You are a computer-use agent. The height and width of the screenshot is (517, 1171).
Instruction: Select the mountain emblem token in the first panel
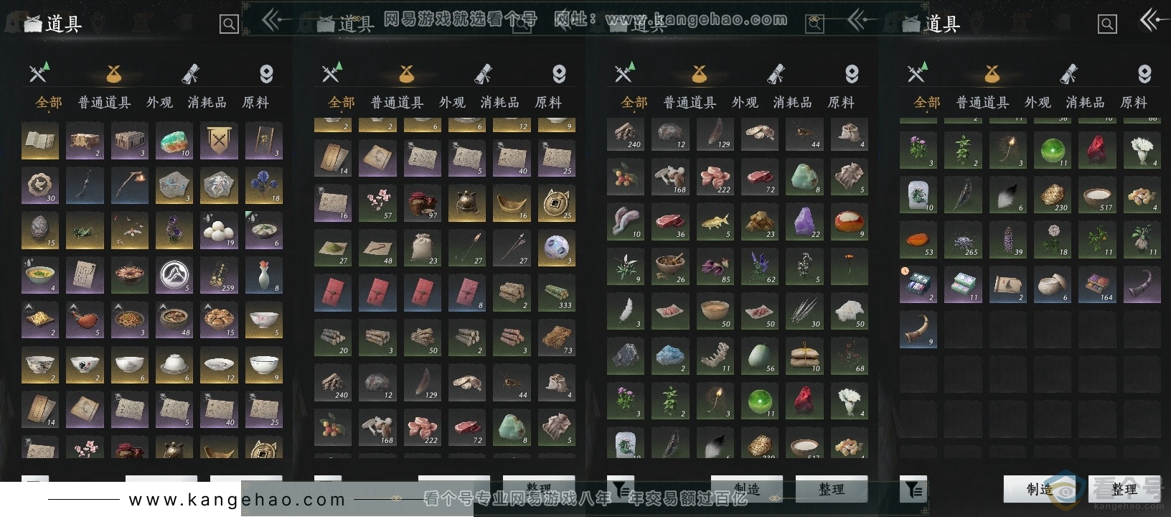click(x=174, y=276)
